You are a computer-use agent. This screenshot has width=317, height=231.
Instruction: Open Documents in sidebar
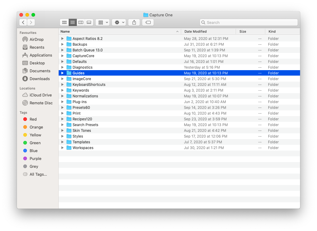36,71
